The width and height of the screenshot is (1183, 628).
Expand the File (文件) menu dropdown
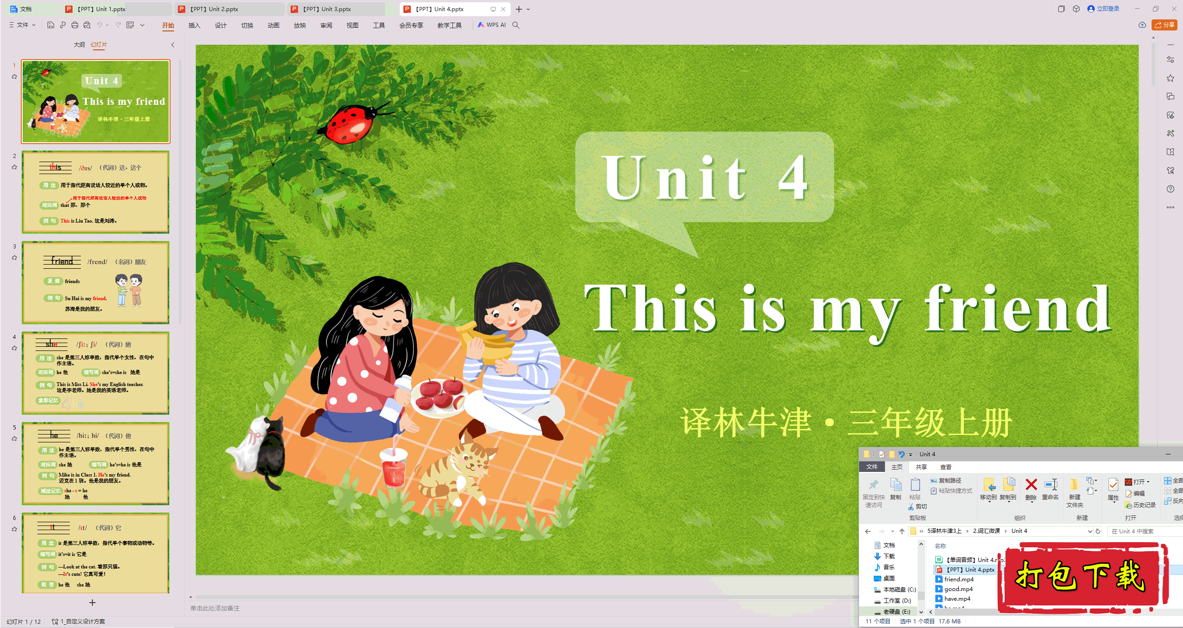(x=22, y=25)
